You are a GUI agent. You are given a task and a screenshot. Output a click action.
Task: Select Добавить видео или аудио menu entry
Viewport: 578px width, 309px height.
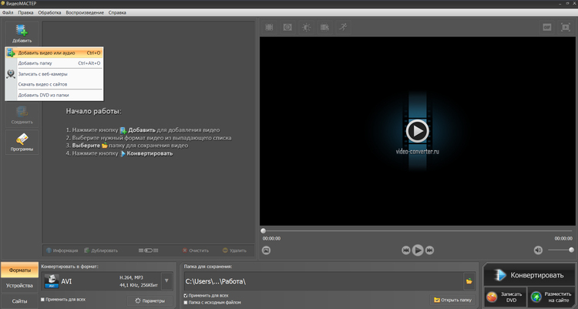click(x=54, y=53)
